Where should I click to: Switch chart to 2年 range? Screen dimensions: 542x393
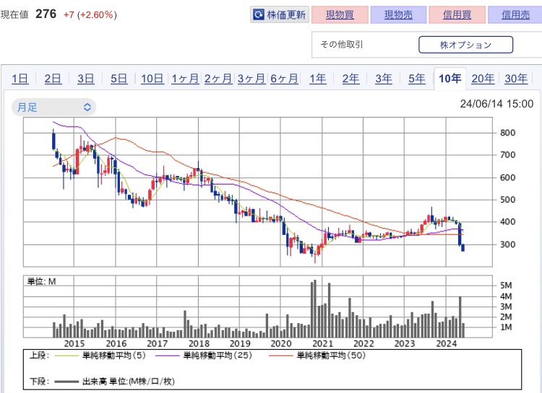point(350,79)
